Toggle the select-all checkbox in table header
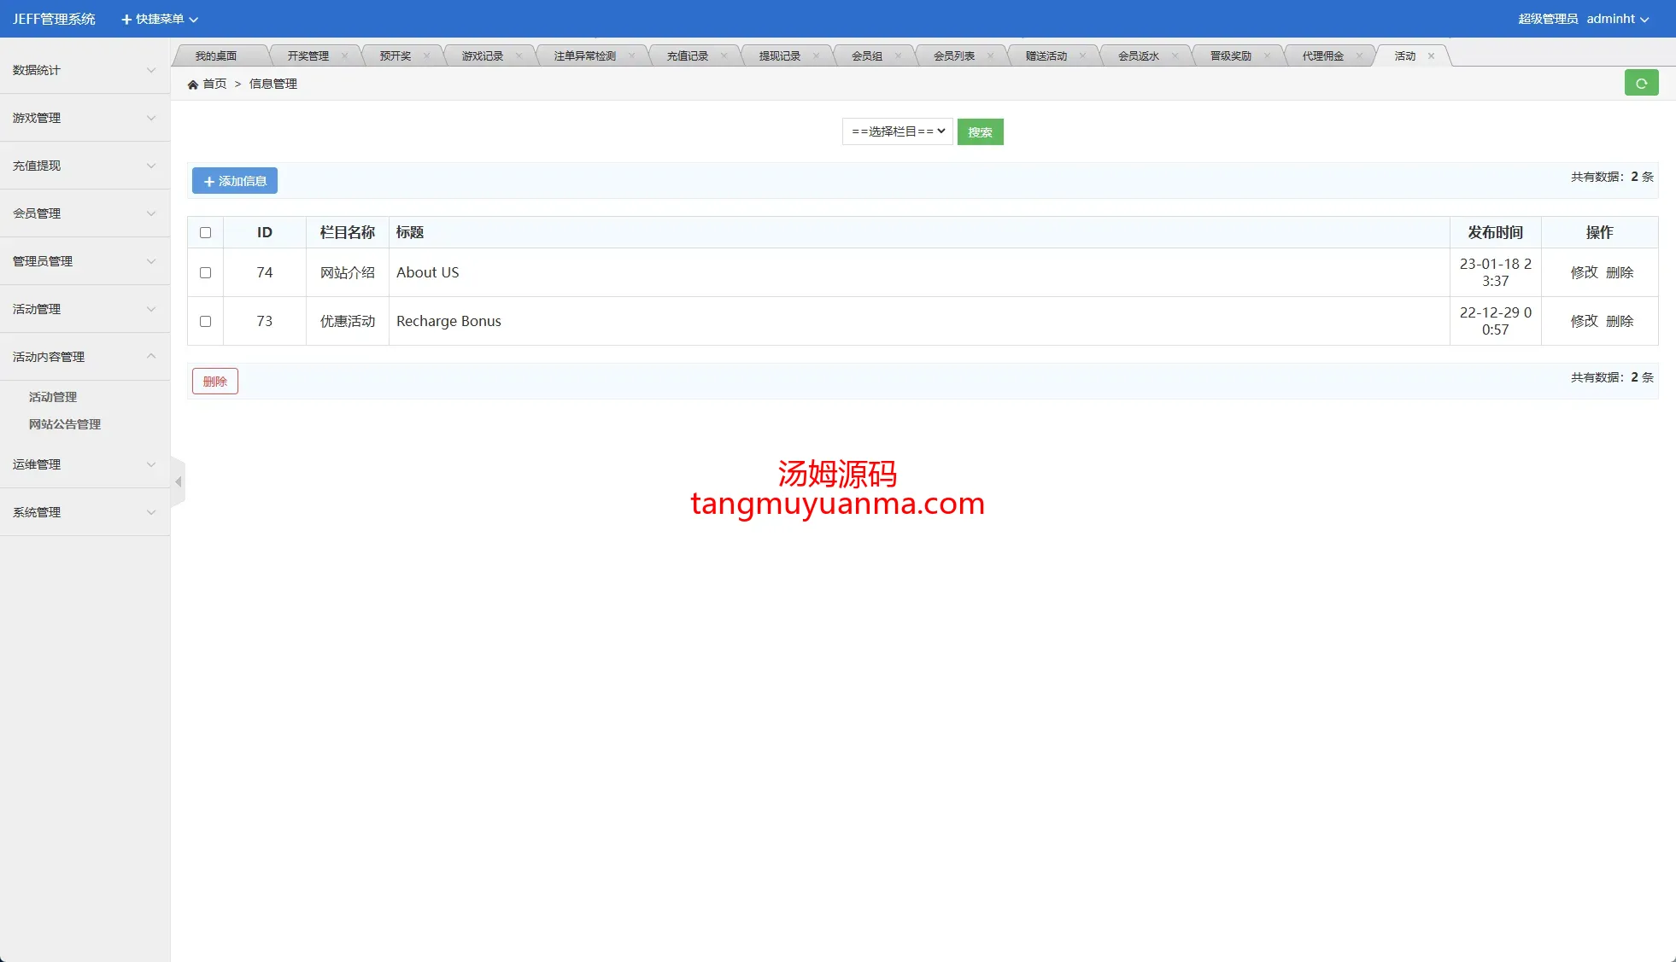1676x962 pixels. [205, 233]
